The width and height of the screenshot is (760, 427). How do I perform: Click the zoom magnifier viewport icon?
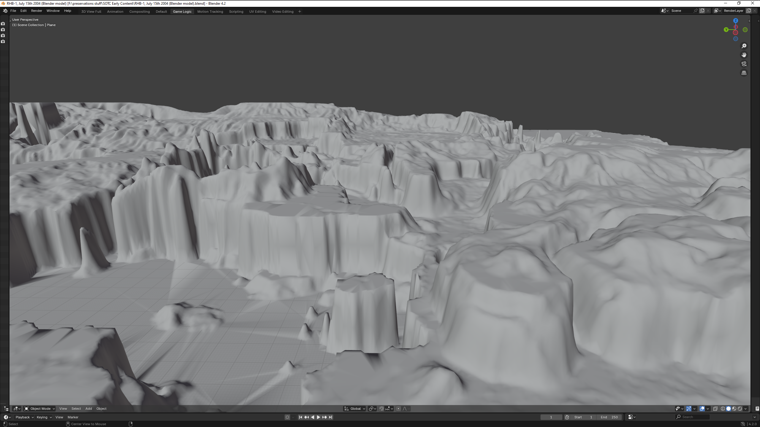click(744, 46)
